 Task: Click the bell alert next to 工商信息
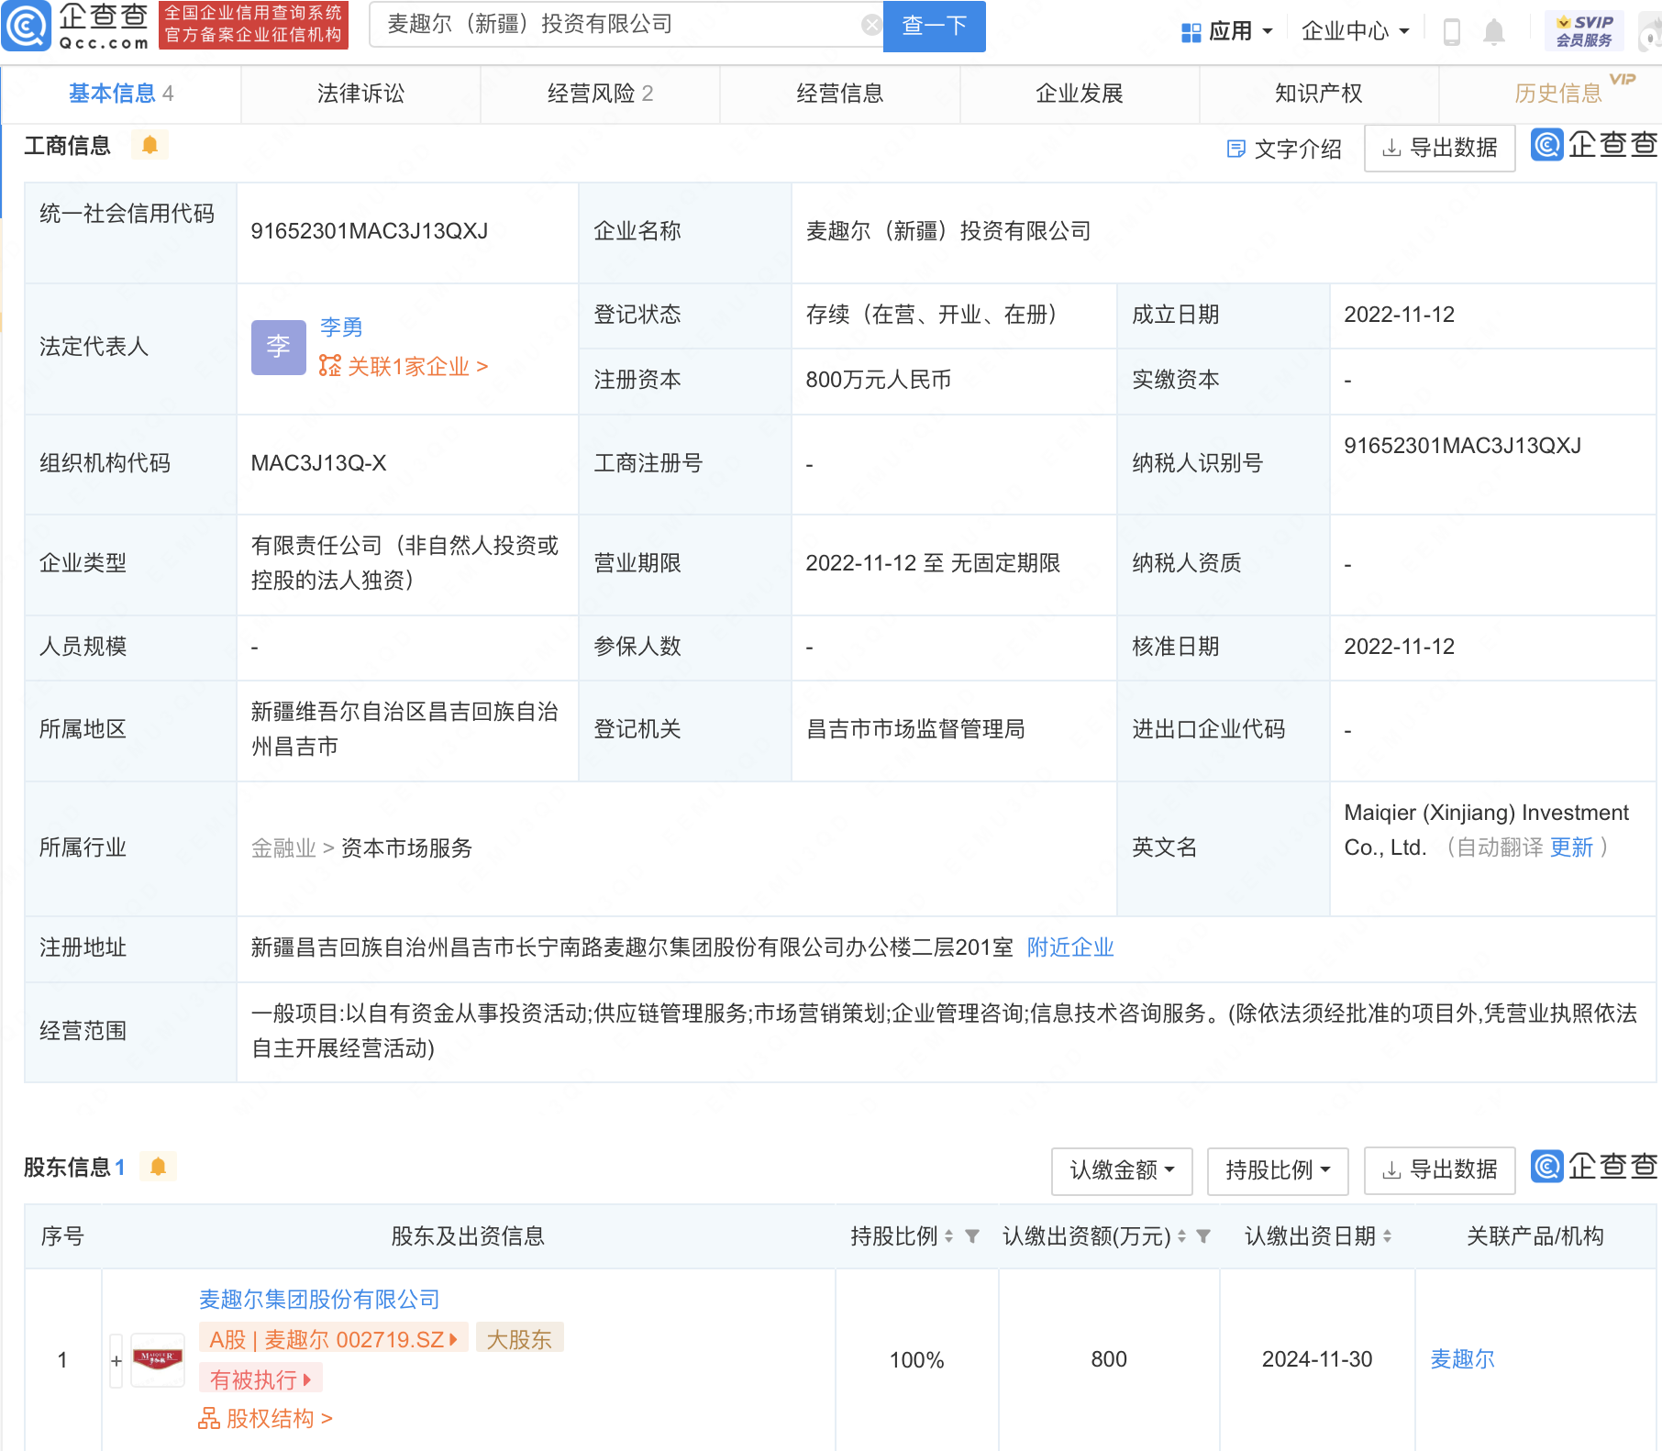[x=150, y=145]
